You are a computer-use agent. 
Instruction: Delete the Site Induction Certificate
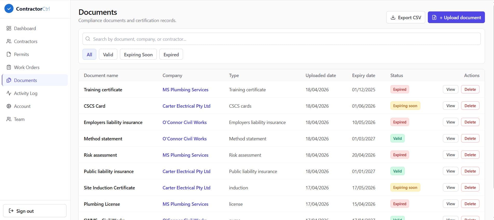coord(470,187)
